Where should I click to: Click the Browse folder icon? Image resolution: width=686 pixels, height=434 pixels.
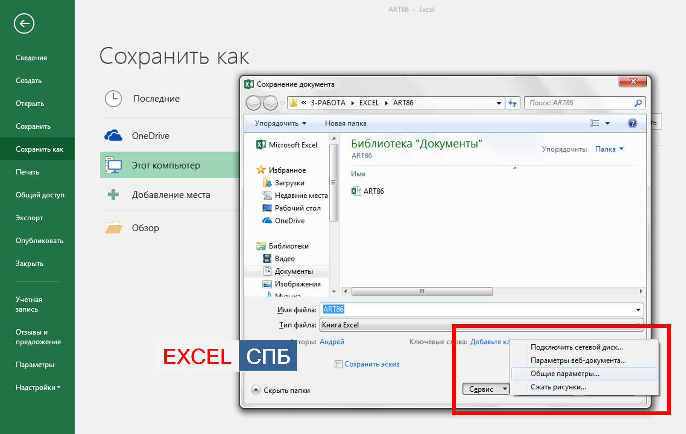113,228
